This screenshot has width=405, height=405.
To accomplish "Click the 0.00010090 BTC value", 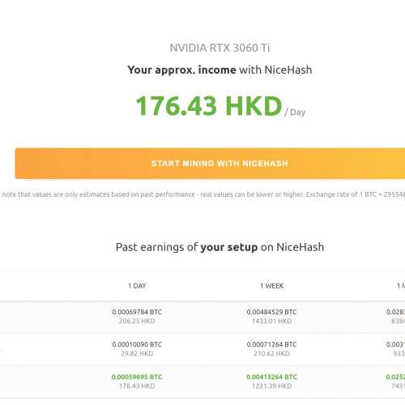I will pyautogui.click(x=137, y=344).
